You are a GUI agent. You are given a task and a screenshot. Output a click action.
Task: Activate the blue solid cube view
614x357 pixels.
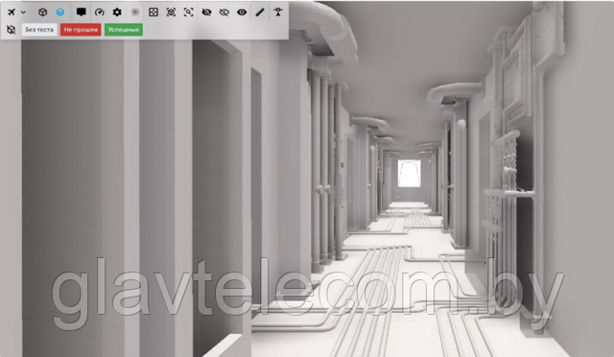click(x=60, y=12)
